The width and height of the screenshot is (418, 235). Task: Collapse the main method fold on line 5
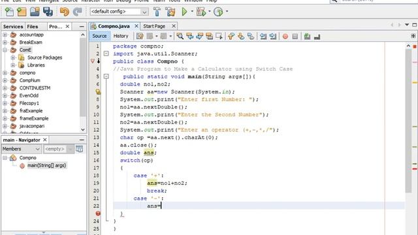(x=106, y=76)
